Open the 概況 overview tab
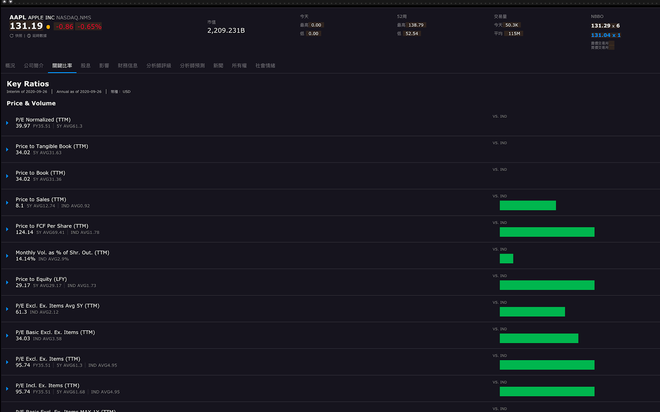The height and width of the screenshot is (412, 660). [x=10, y=66]
